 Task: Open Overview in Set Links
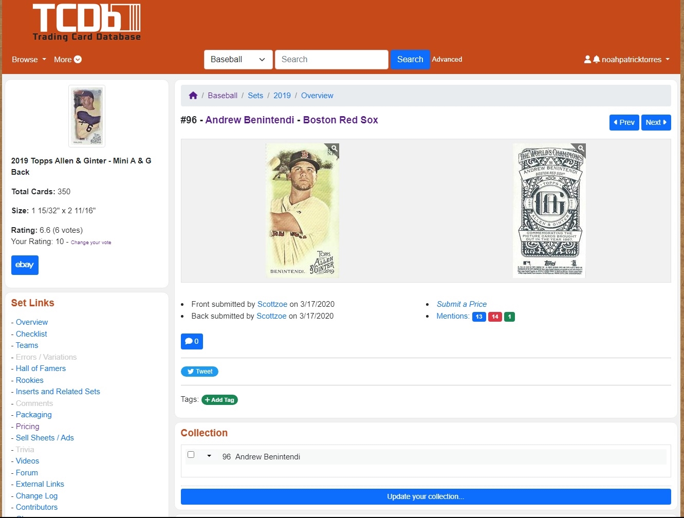[x=32, y=322]
